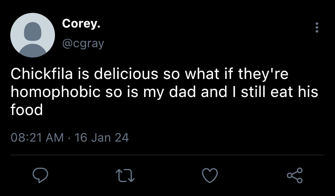Click the word "food" on the last line

[27, 110]
